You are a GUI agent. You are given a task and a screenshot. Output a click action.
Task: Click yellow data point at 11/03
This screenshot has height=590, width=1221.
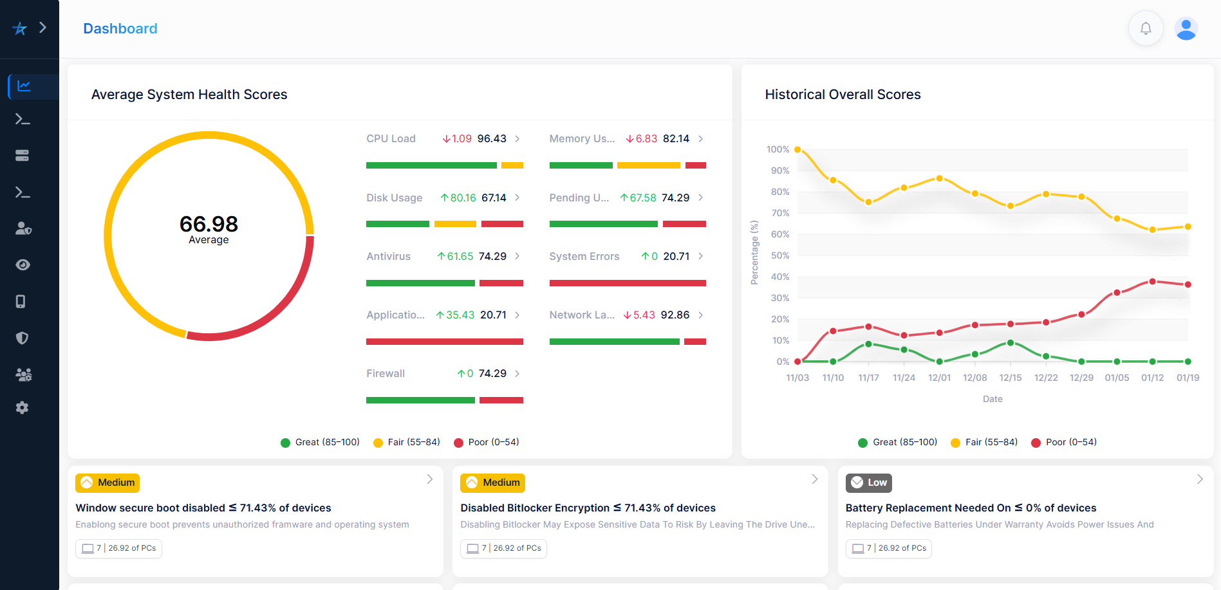pyautogui.click(x=797, y=149)
